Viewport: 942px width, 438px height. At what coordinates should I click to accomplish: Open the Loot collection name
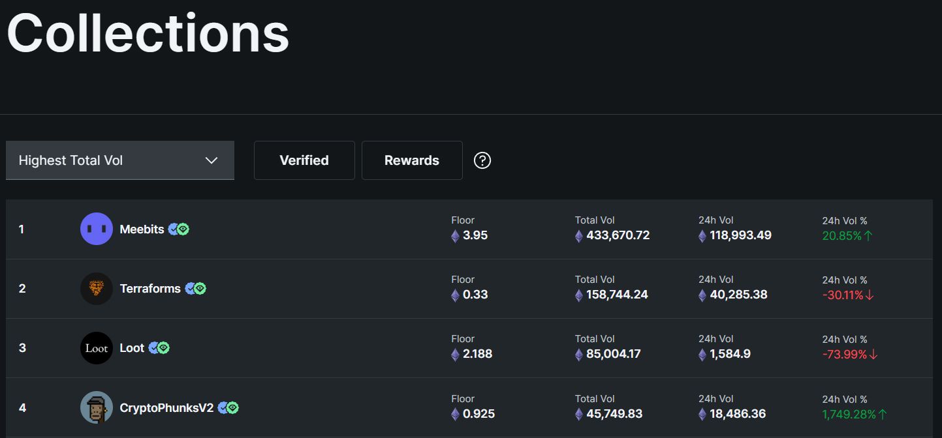132,348
